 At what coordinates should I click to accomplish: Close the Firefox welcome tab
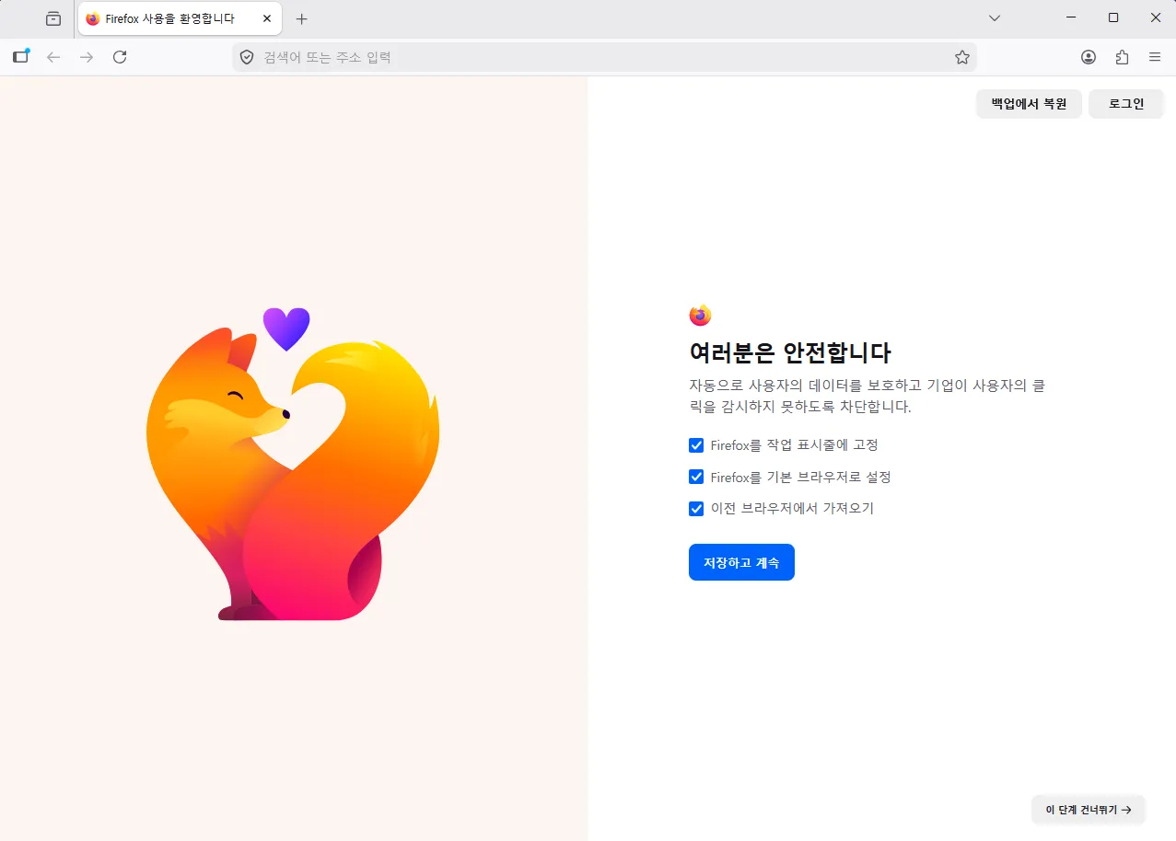[x=267, y=18]
